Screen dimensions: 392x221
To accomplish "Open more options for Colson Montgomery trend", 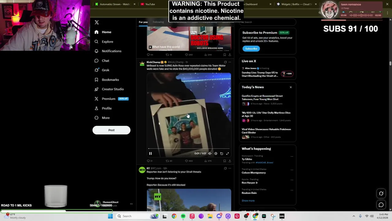I will coord(292,169).
